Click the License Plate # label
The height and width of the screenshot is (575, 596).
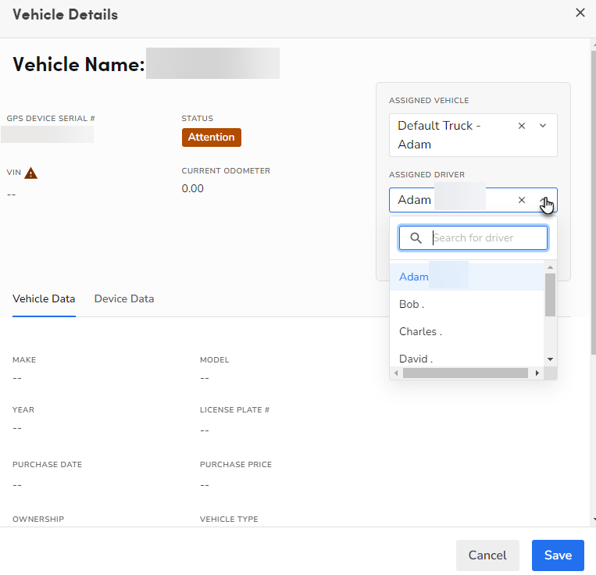click(234, 409)
